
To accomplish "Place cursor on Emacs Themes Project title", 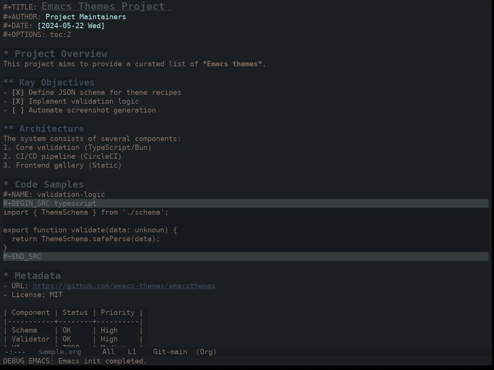I will 103,6.
